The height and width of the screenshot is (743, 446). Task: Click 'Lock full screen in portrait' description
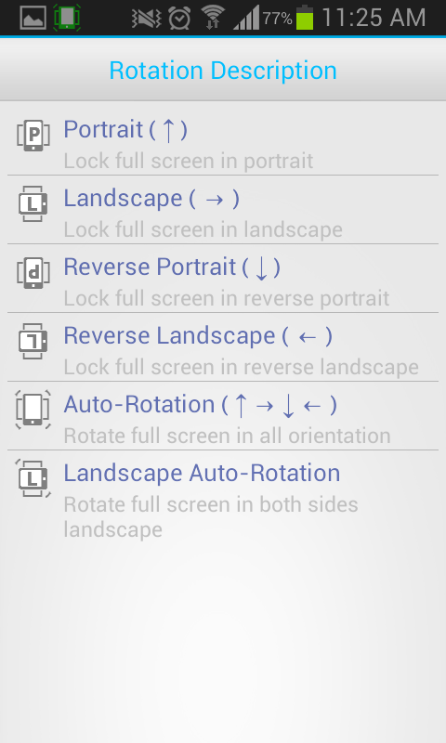(189, 161)
